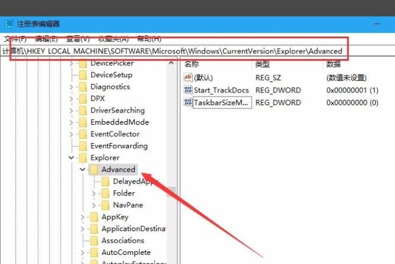Select the DelayedApps folder icon

(106, 181)
